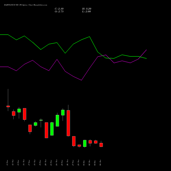Click the red candle for 27 Nov

(x=74, y=141)
